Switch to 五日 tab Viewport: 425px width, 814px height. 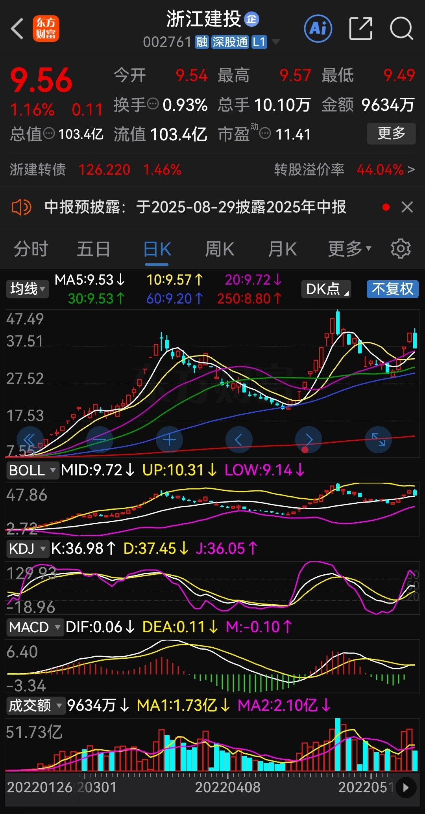93,249
